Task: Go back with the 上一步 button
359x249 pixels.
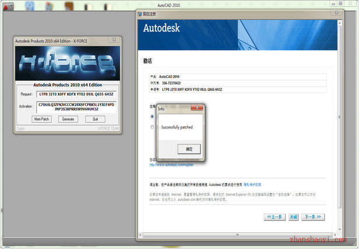Action: (x=274, y=217)
